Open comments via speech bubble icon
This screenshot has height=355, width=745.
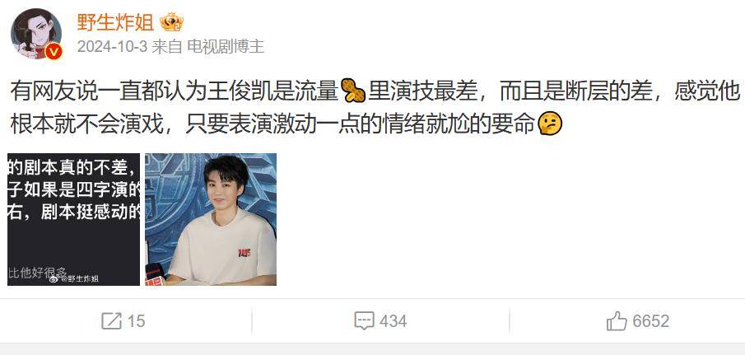(365, 321)
